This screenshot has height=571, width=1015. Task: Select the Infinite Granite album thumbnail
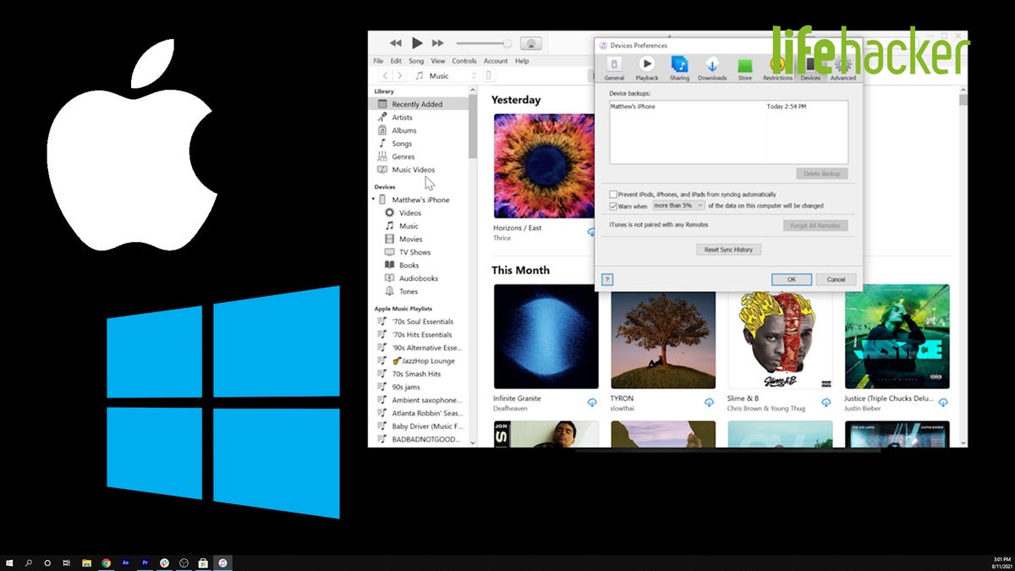pos(546,336)
